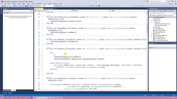Screen dimensions: 177x99
Task: Collapse the btnSave_Click sub outline toggle
Action: (42, 49)
